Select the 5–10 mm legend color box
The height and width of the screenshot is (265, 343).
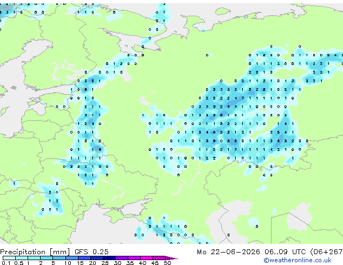[59, 258]
